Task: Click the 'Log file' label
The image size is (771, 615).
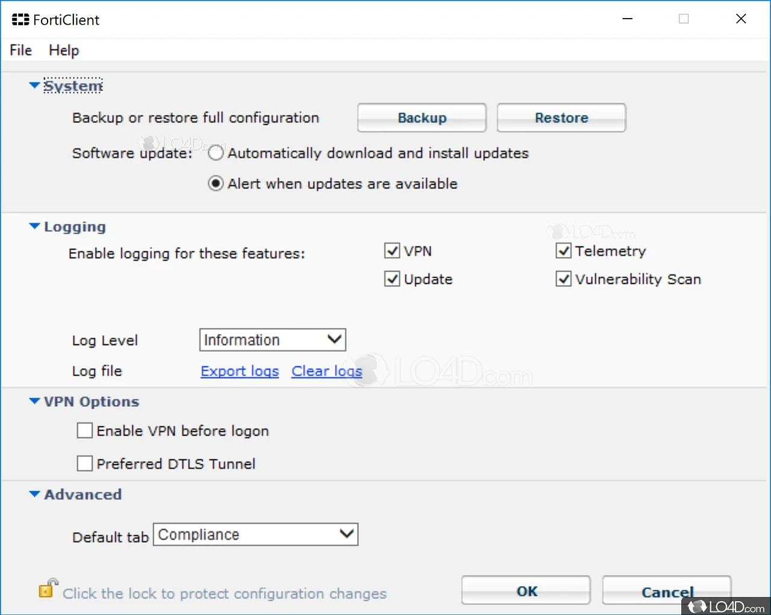Action: point(97,371)
